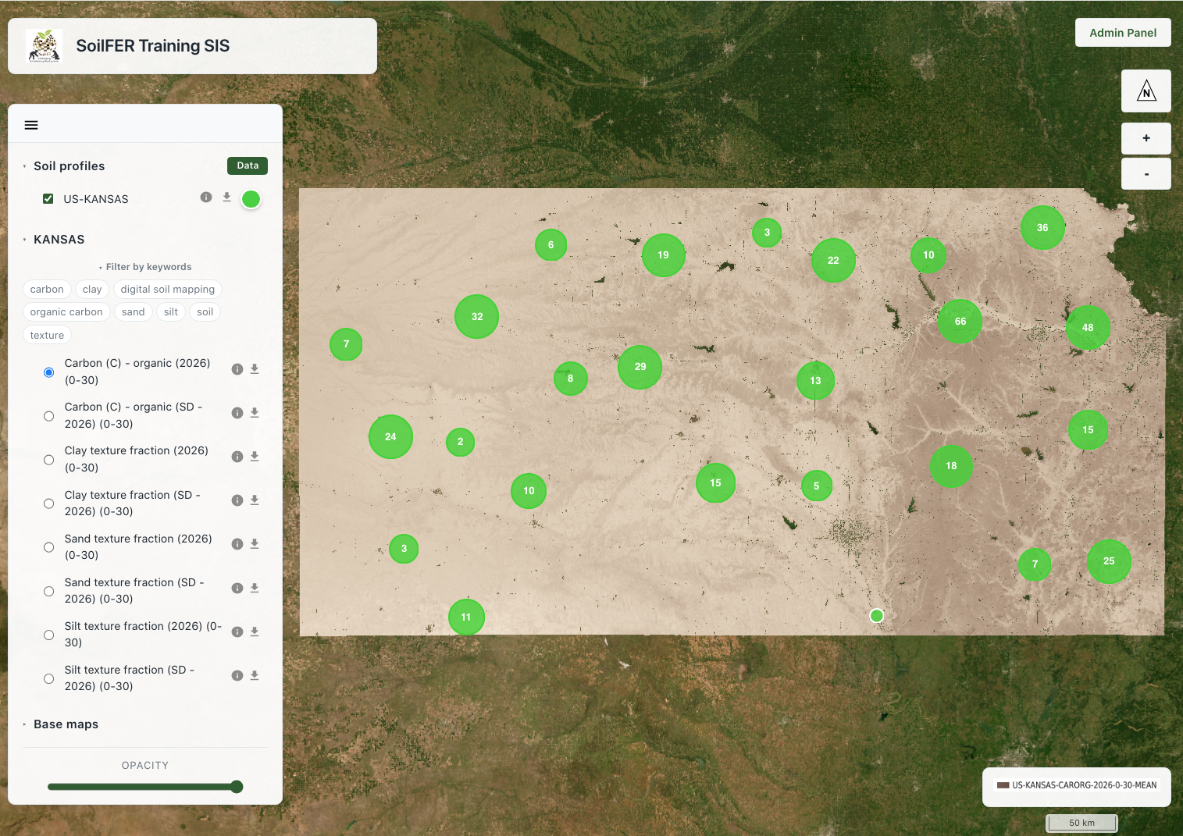Open the Admin Panel
The height and width of the screenshot is (836, 1183).
[x=1123, y=33]
